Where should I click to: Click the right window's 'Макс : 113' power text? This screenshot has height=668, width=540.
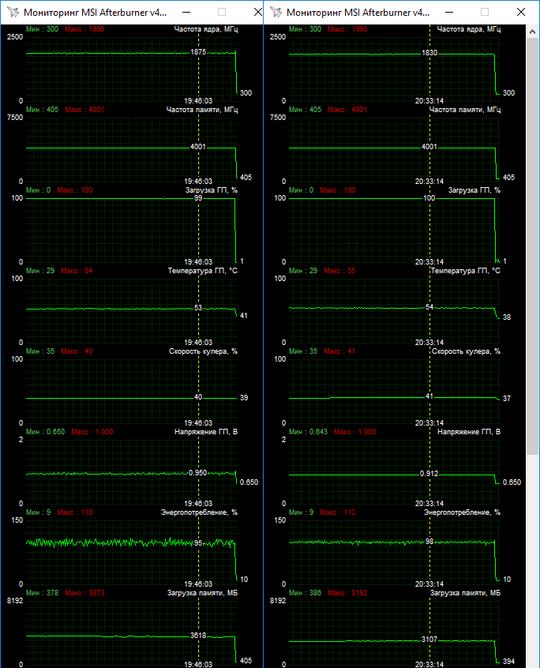tap(337, 512)
